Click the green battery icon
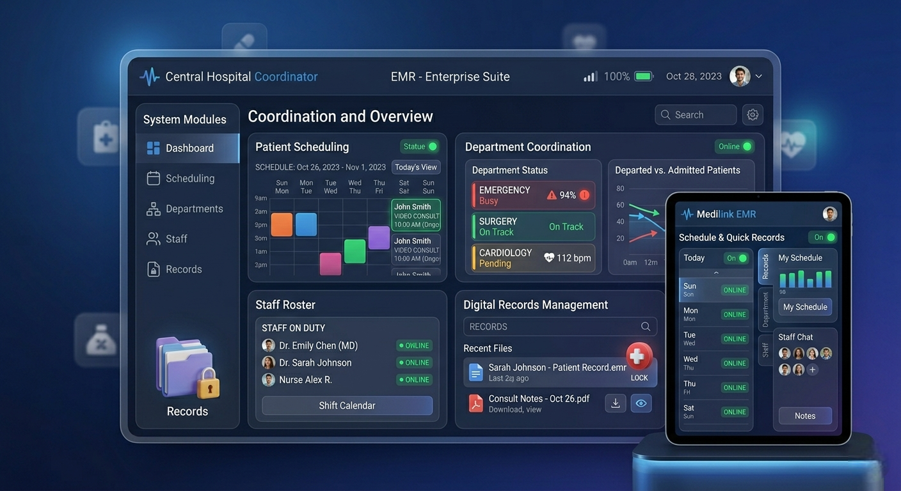The width and height of the screenshot is (901, 491). [x=644, y=77]
